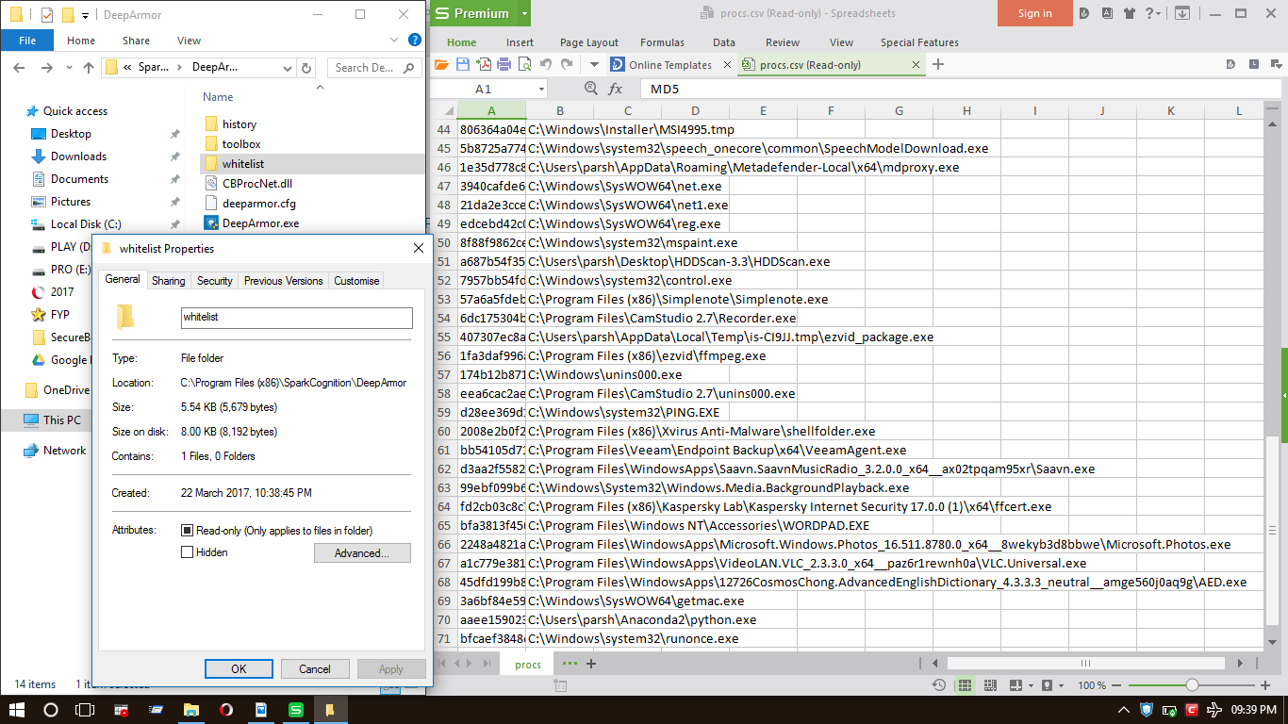The image size is (1288, 724).
Task: Click the fx insert function icon
Action: click(616, 89)
